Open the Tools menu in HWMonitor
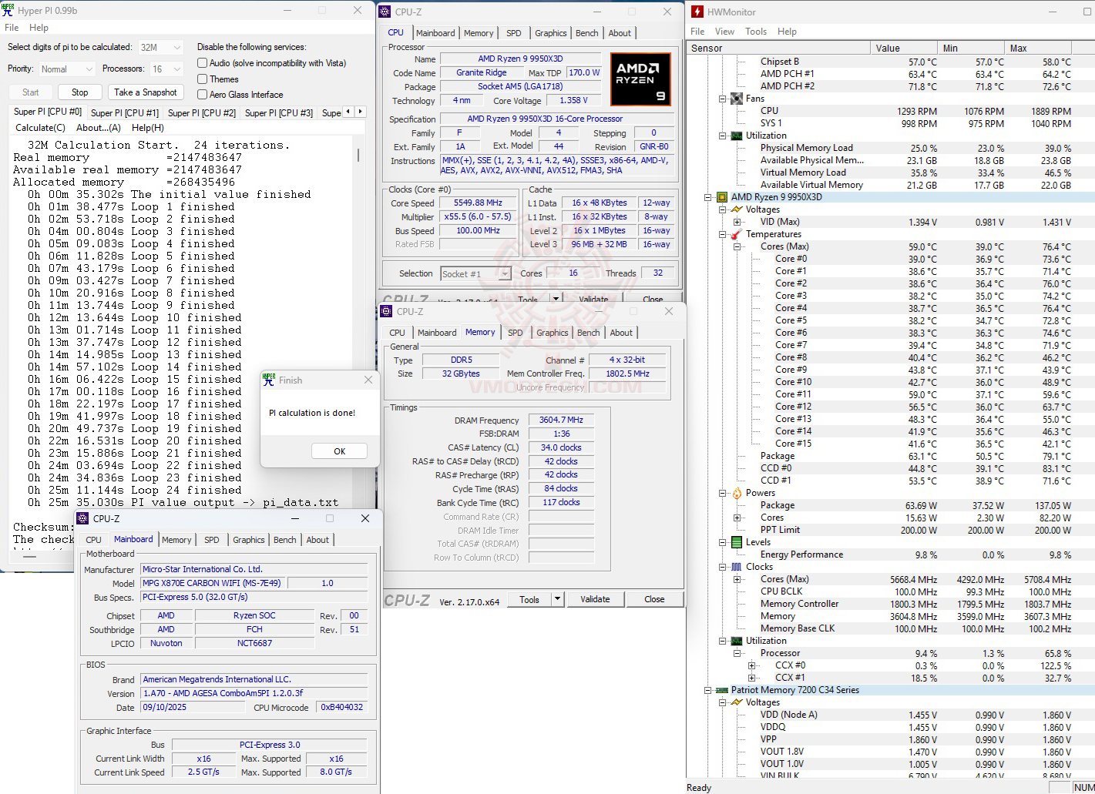This screenshot has width=1095, height=794. pos(755,32)
